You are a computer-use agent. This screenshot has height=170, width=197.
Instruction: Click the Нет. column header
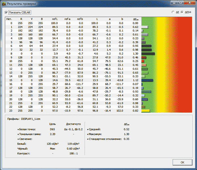(x=9, y=19)
